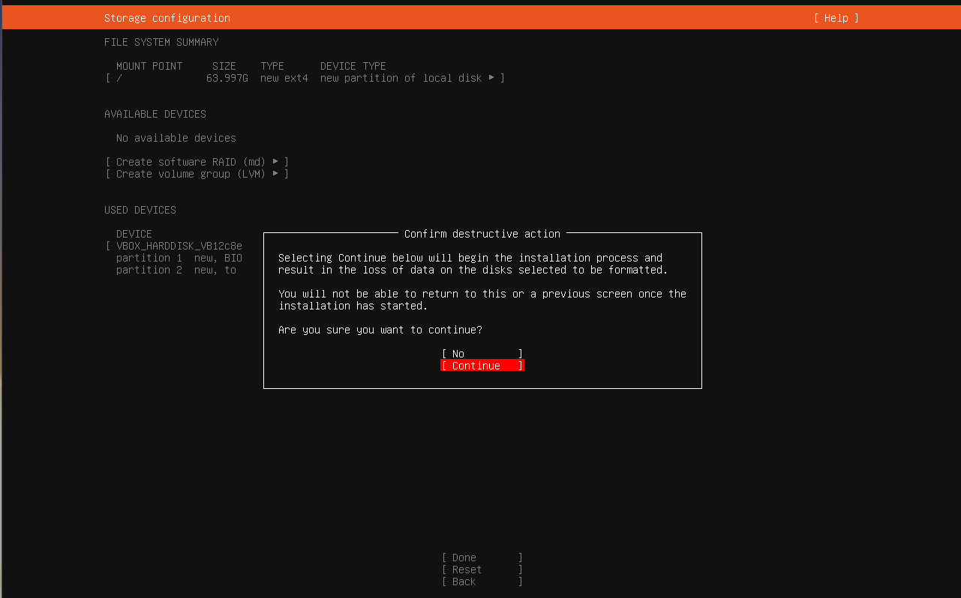
Task: Expand the Create volume group (LVM) option
Action: tap(197, 174)
